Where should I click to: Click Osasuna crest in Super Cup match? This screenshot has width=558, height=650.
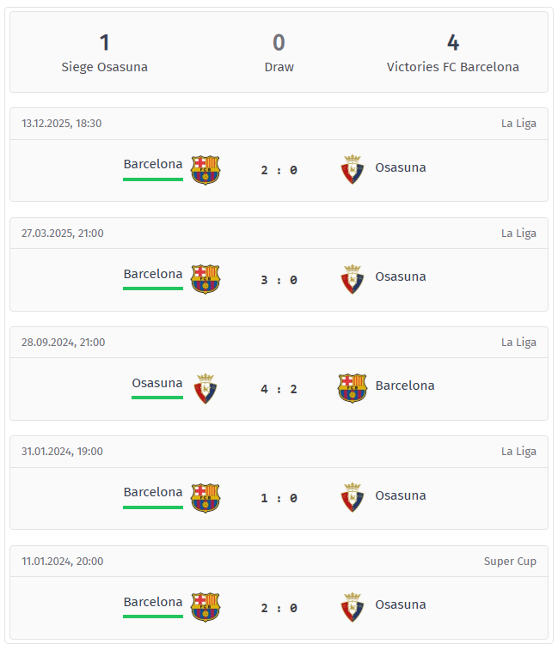pyautogui.click(x=353, y=607)
